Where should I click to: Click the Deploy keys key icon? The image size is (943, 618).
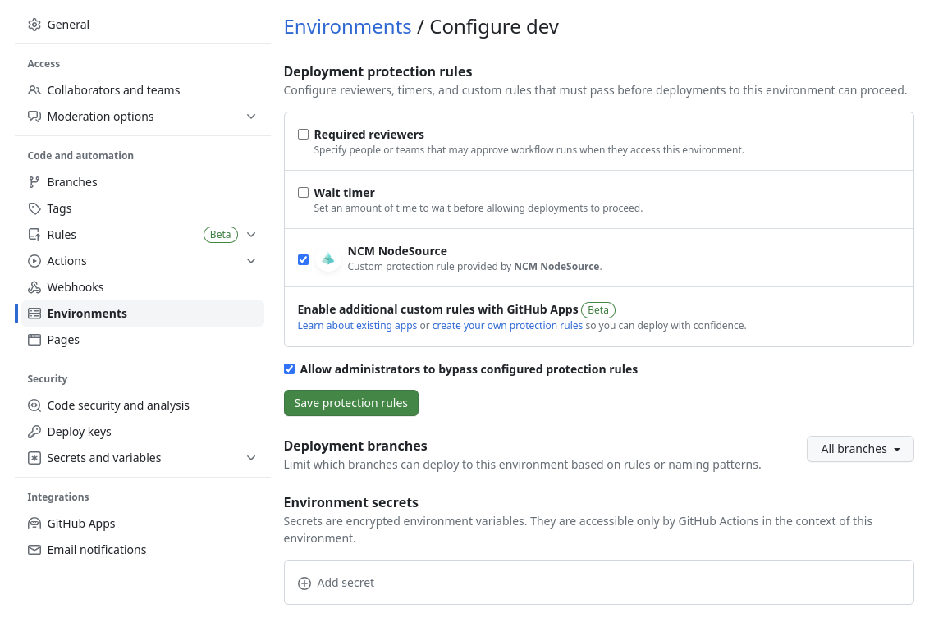point(34,432)
